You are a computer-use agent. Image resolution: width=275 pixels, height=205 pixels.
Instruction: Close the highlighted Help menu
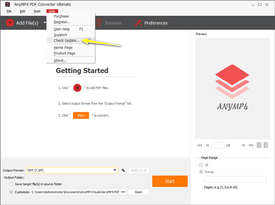tap(52, 11)
